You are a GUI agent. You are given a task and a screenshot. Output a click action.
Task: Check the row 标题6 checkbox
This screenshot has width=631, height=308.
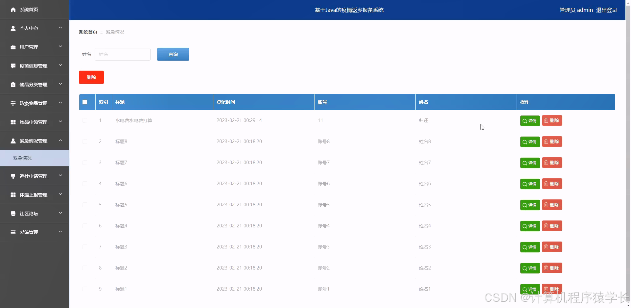[85, 184]
